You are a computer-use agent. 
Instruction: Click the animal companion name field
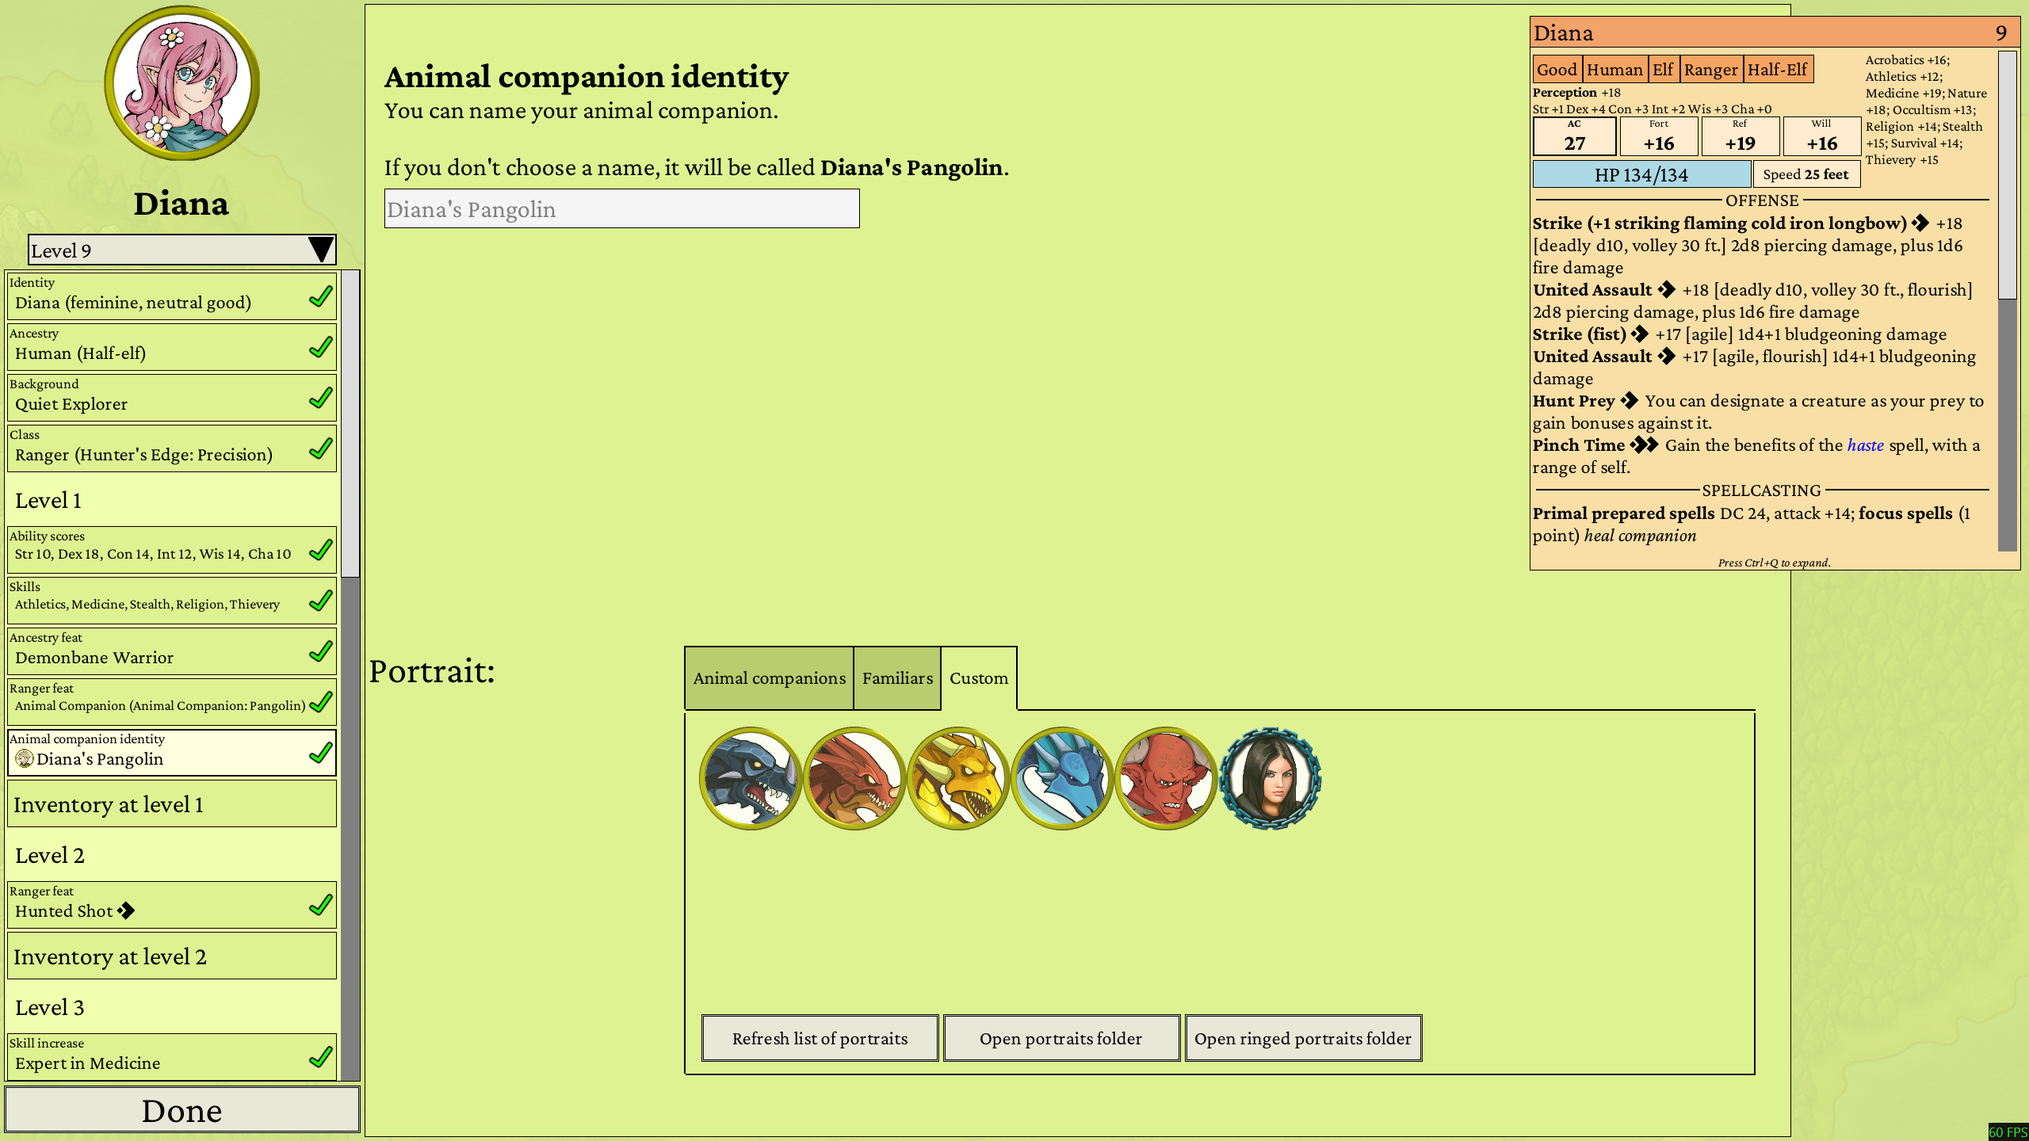(x=621, y=209)
